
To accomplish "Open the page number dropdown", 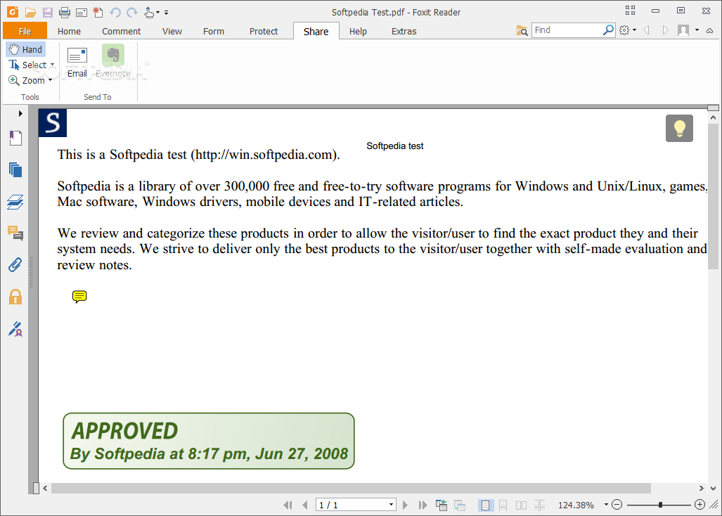I will pyautogui.click(x=391, y=505).
